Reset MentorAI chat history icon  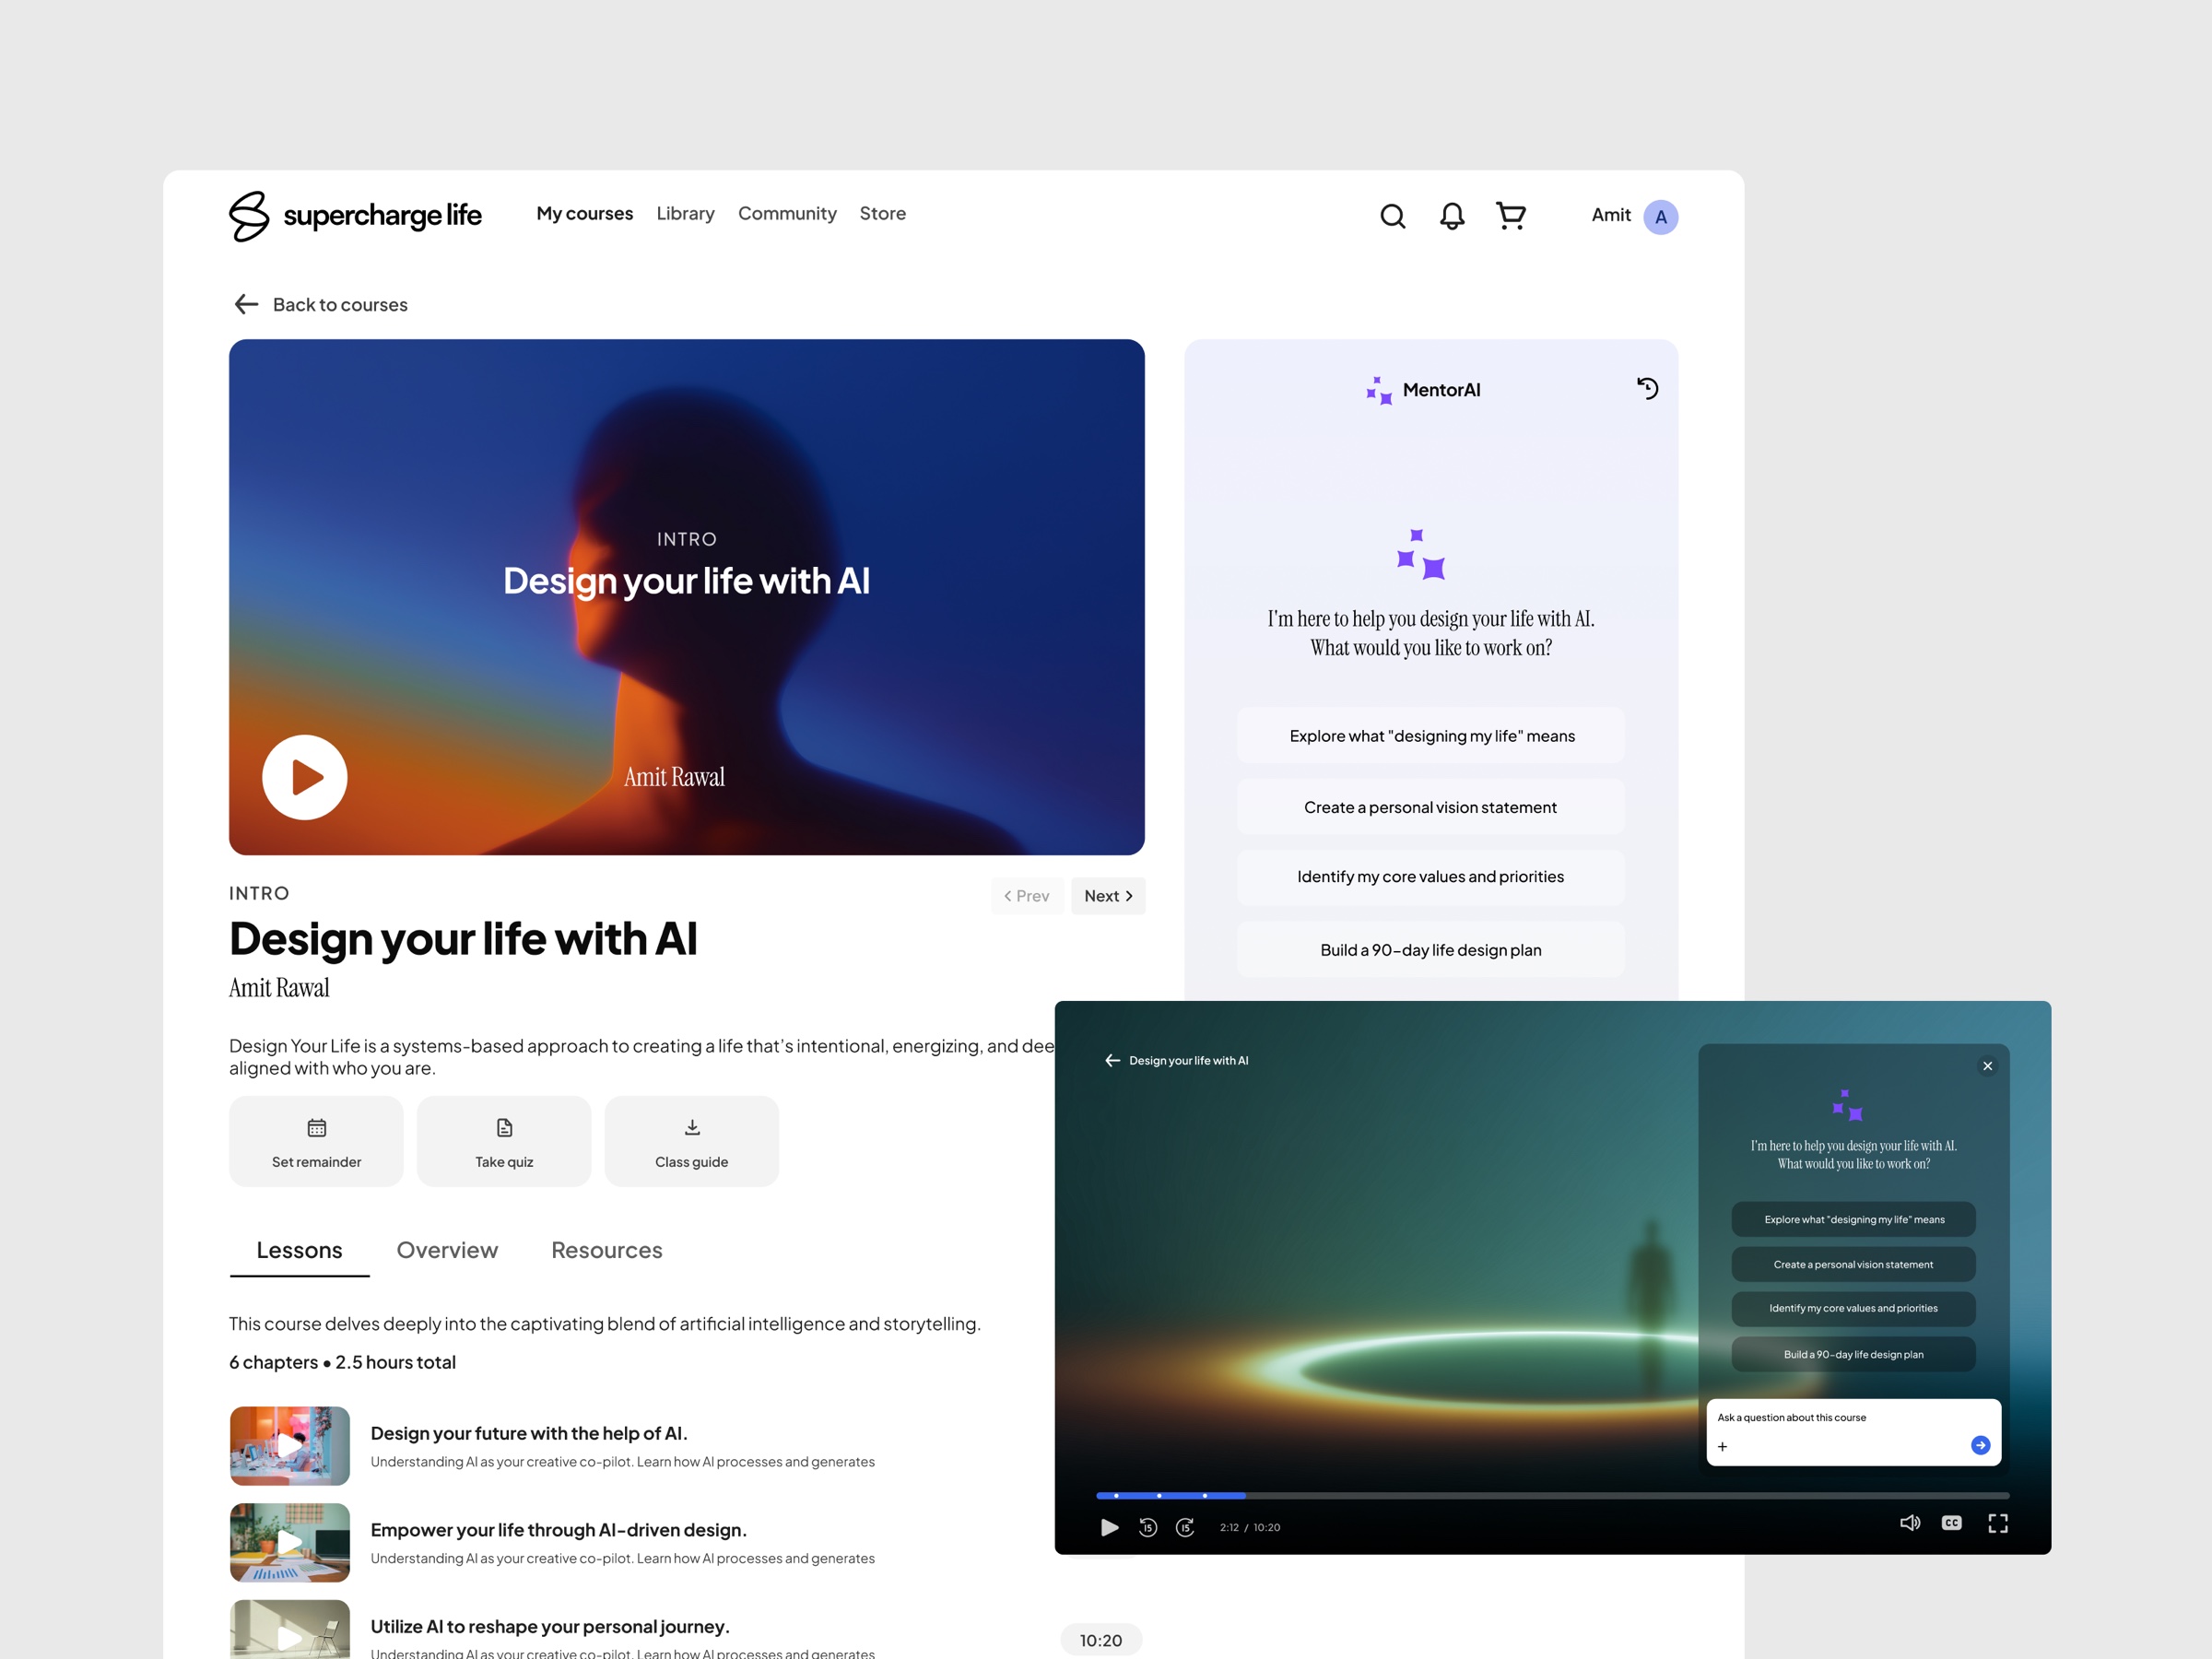pyautogui.click(x=1647, y=388)
